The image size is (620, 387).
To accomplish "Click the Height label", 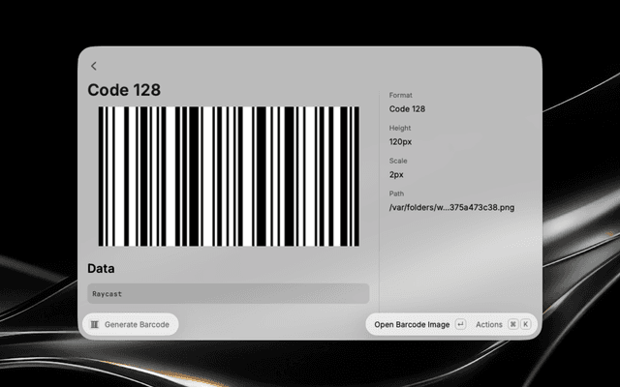I will pos(400,128).
